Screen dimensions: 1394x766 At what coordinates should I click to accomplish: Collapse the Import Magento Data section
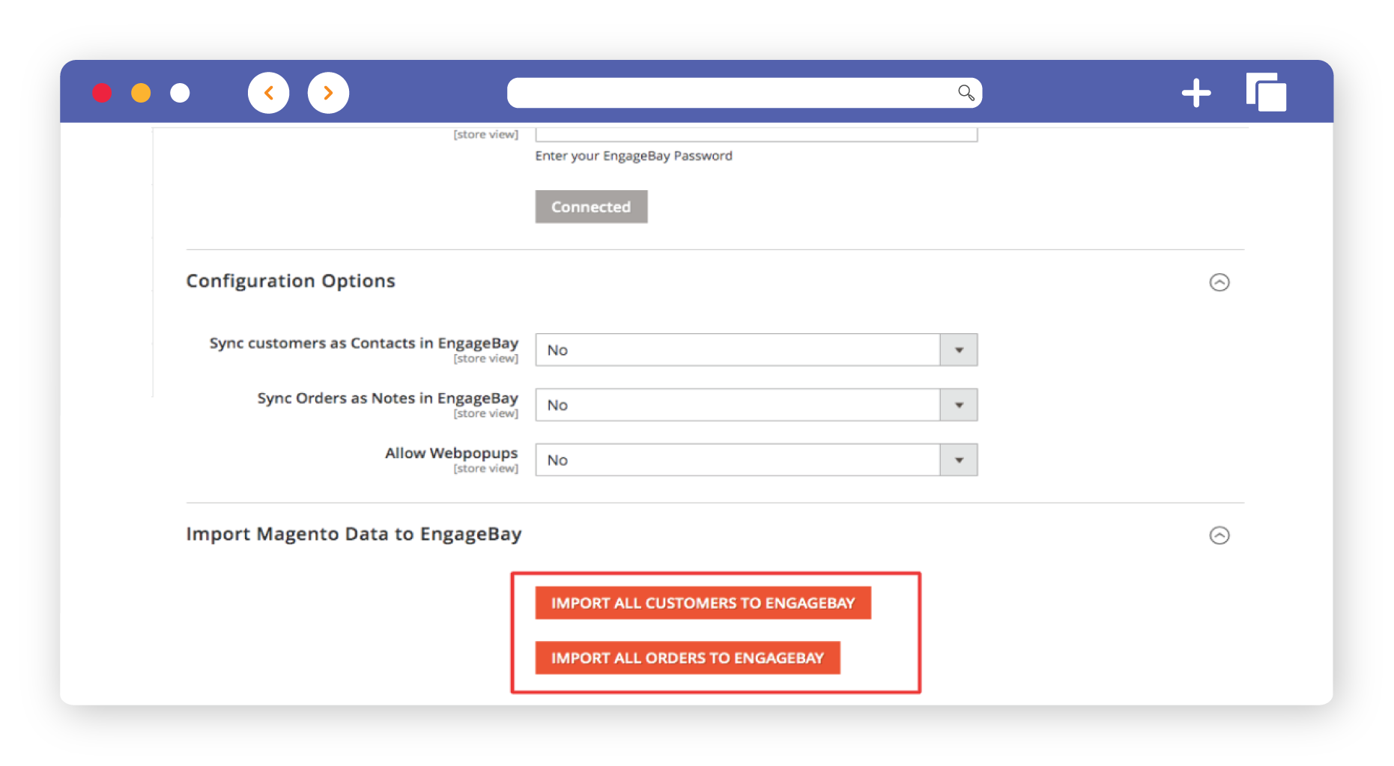pos(1219,535)
